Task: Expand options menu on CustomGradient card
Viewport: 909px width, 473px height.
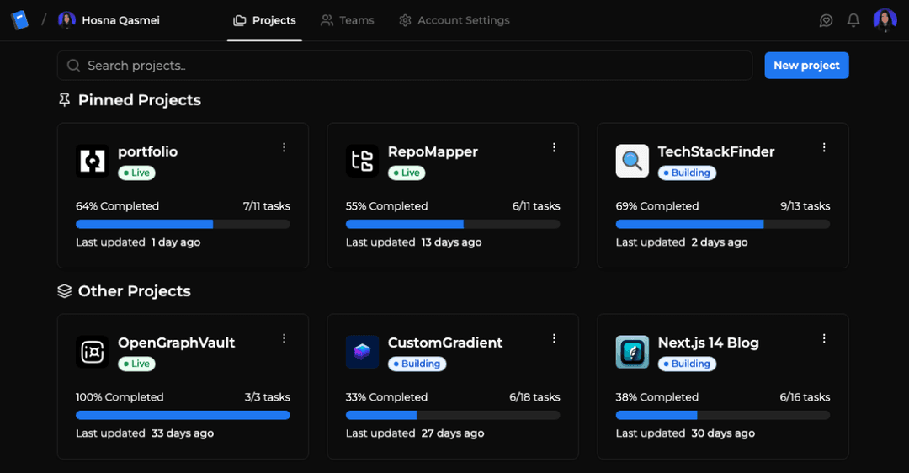Action: click(x=554, y=338)
